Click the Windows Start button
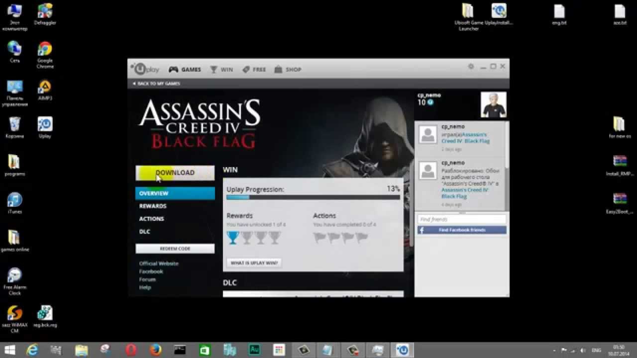Image resolution: width=637 pixels, height=358 pixels. pos(10,350)
